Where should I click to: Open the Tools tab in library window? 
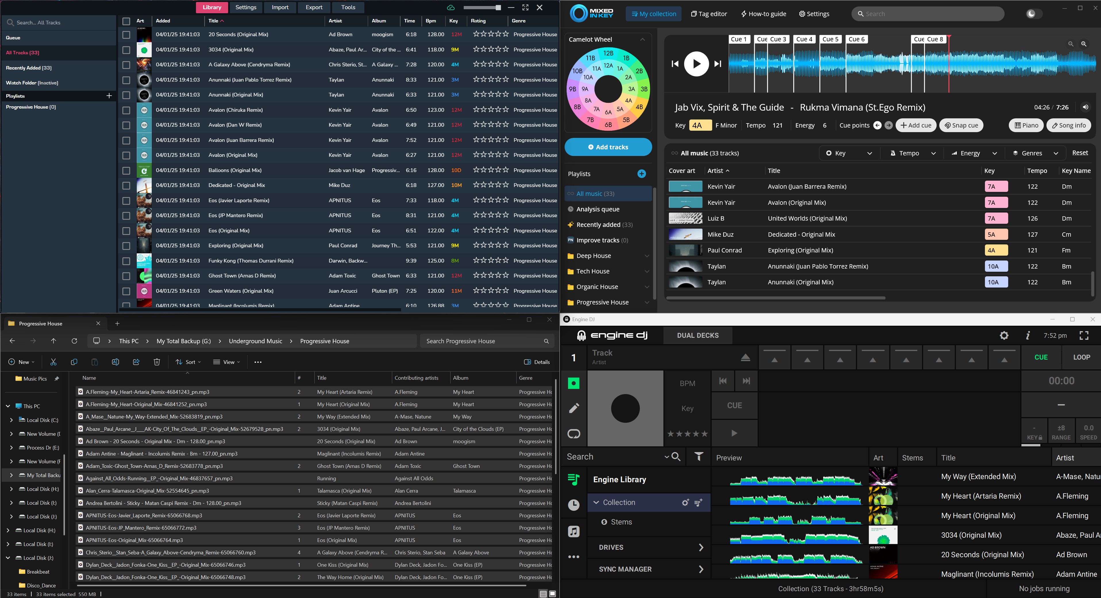tap(348, 7)
